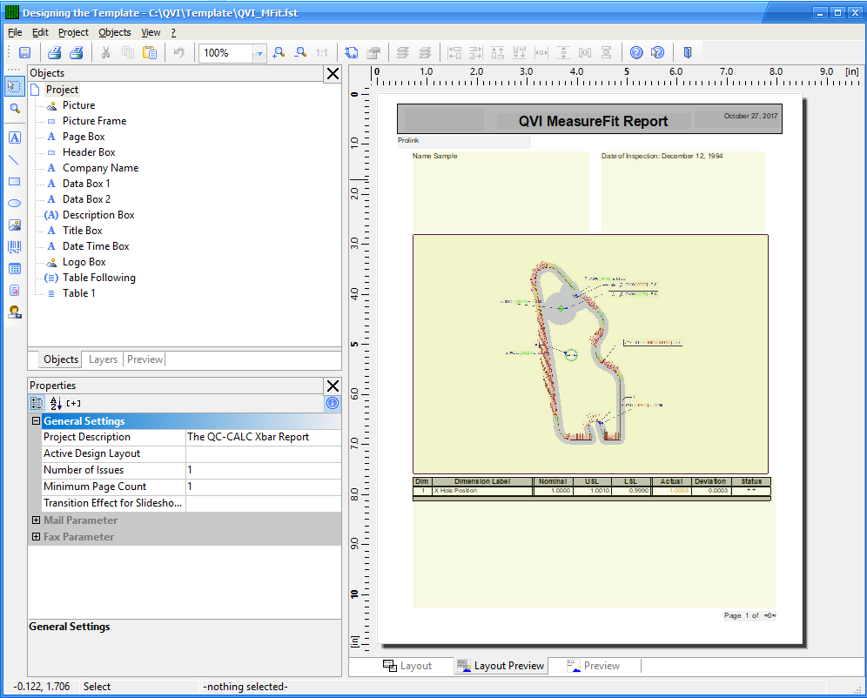Pick the Barcode insert tool
The image size is (867, 698).
(15, 247)
